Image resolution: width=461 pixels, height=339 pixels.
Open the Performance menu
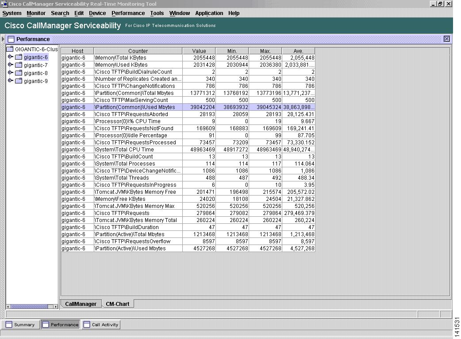pos(128,13)
